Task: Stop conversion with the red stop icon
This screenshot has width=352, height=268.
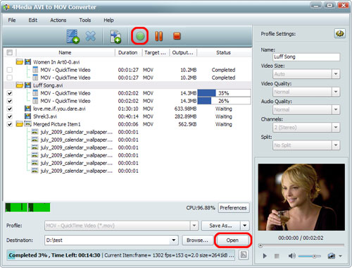Action: 177,36
